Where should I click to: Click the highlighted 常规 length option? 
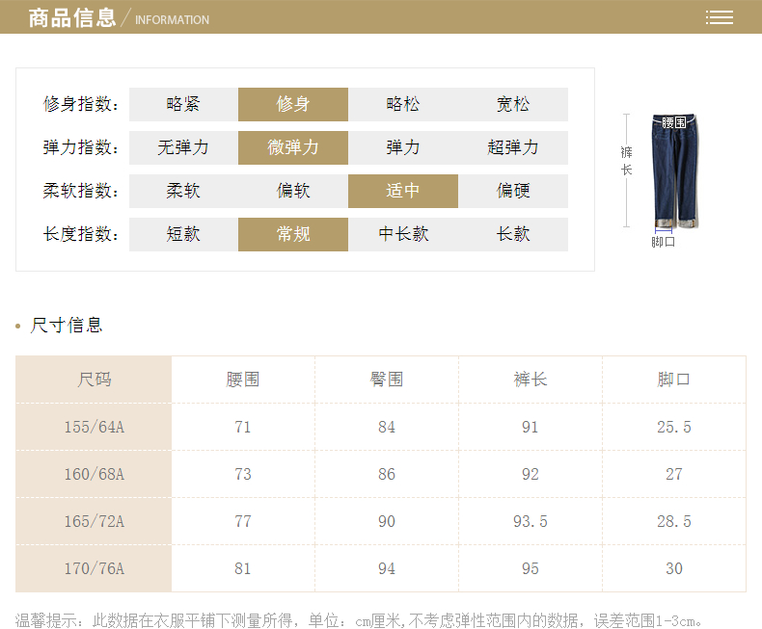[x=293, y=234]
